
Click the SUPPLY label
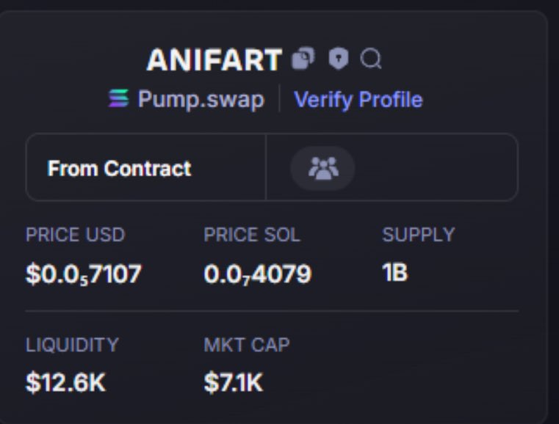419,235
